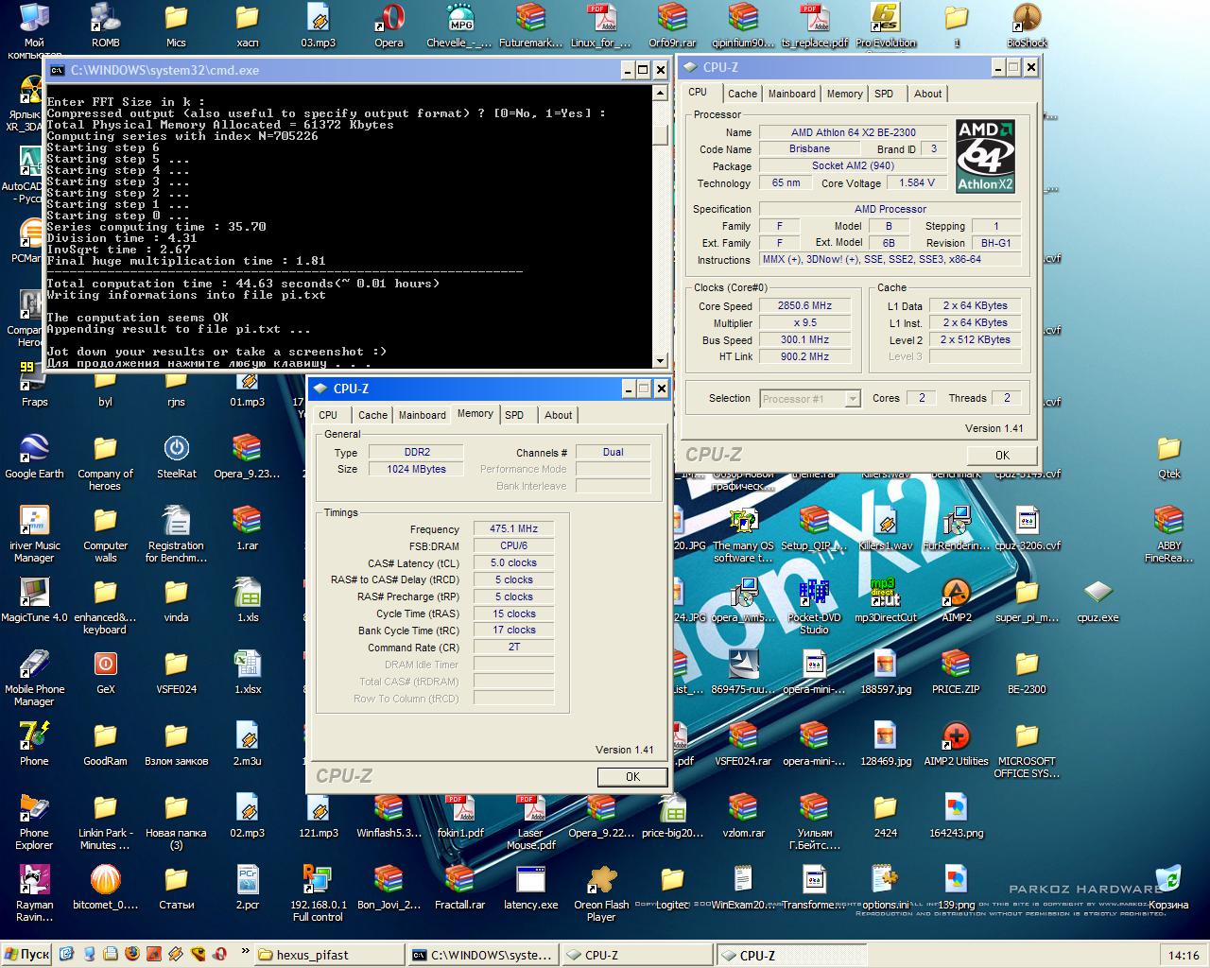Screen dimensions: 1210x968
Task: Open the 03.mp3 file icon
Action: coord(318,25)
